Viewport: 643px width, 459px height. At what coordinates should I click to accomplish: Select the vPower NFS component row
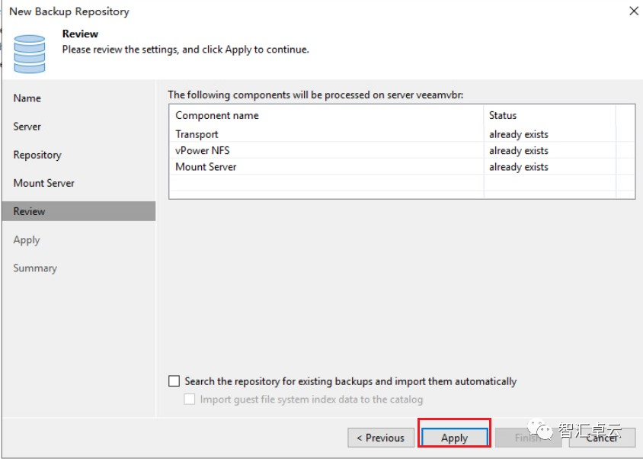click(401, 151)
